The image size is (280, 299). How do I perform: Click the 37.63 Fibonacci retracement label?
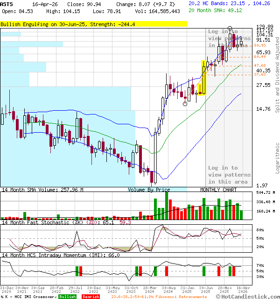pyautogui.click(x=260, y=74)
